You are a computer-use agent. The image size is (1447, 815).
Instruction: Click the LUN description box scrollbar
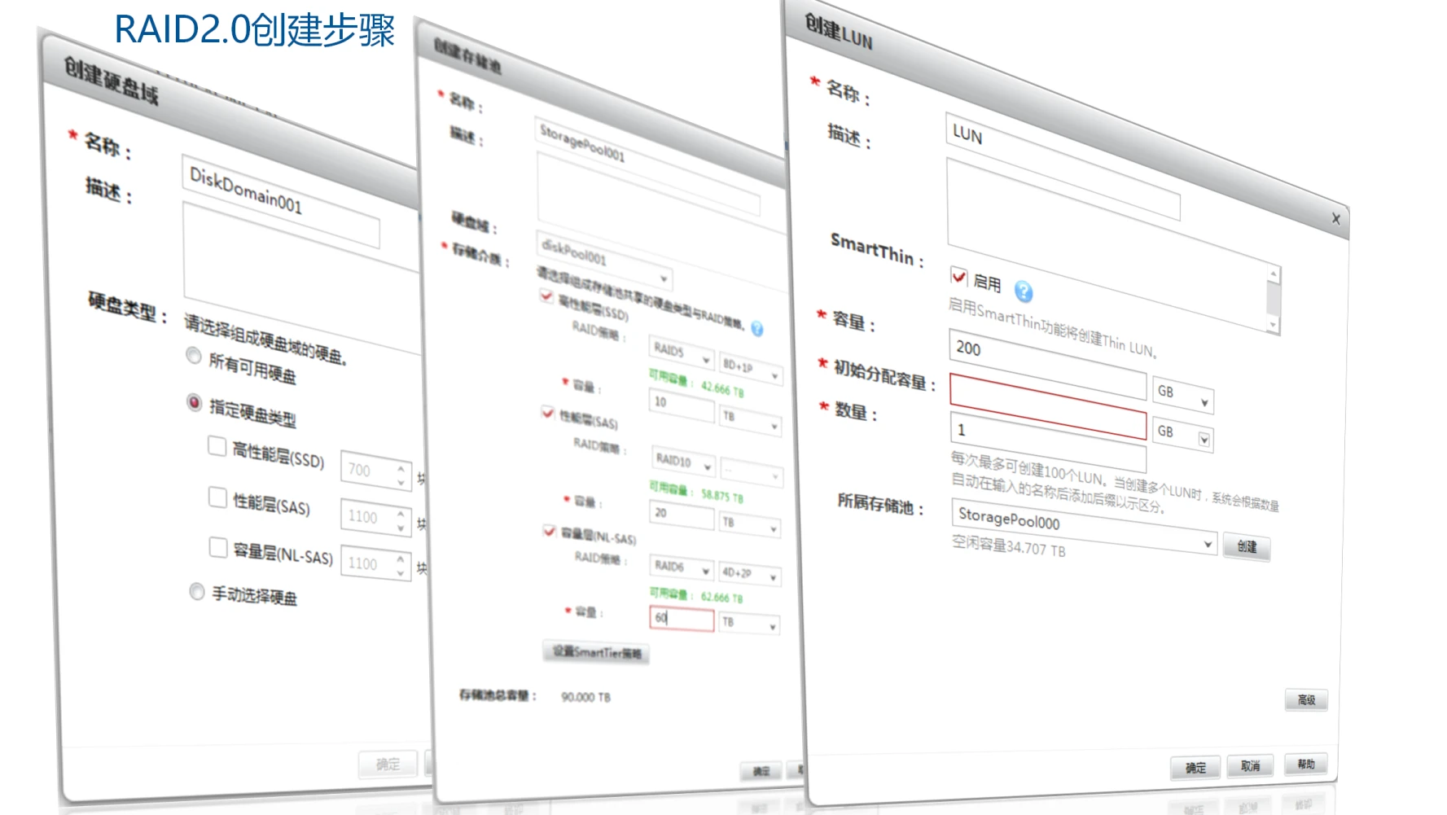1273,300
